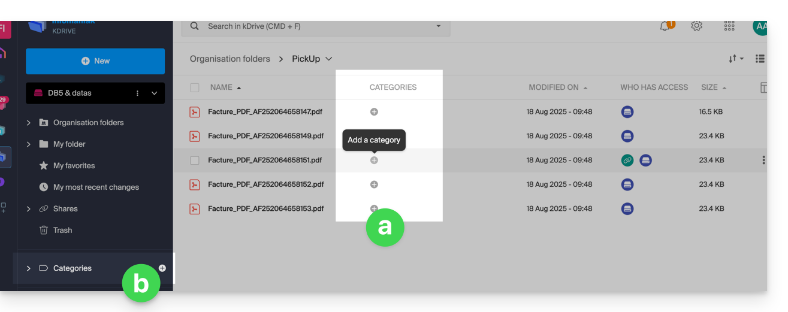Go to Organisation folders breadcrumb

(230, 59)
